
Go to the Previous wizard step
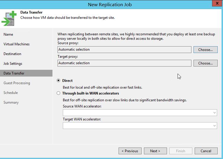tap(130, 151)
